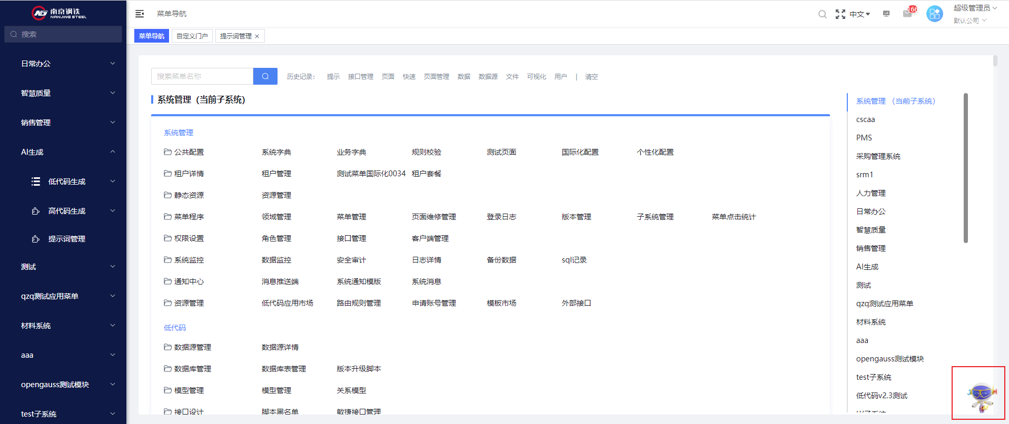Screen dimensions: 1009x424
Task: Close the 提示词管理 tab
Action: pyautogui.click(x=257, y=36)
